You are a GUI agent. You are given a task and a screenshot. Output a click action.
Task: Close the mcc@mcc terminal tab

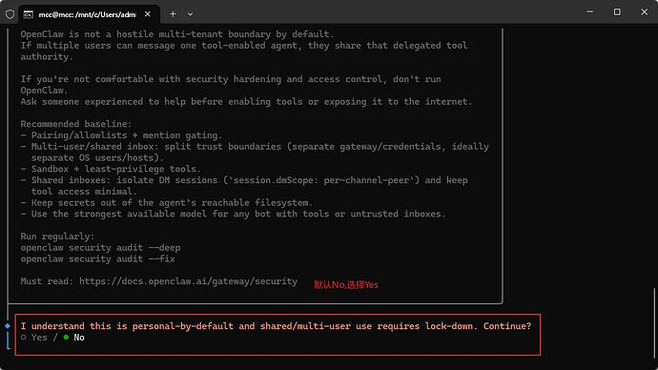coord(148,14)
